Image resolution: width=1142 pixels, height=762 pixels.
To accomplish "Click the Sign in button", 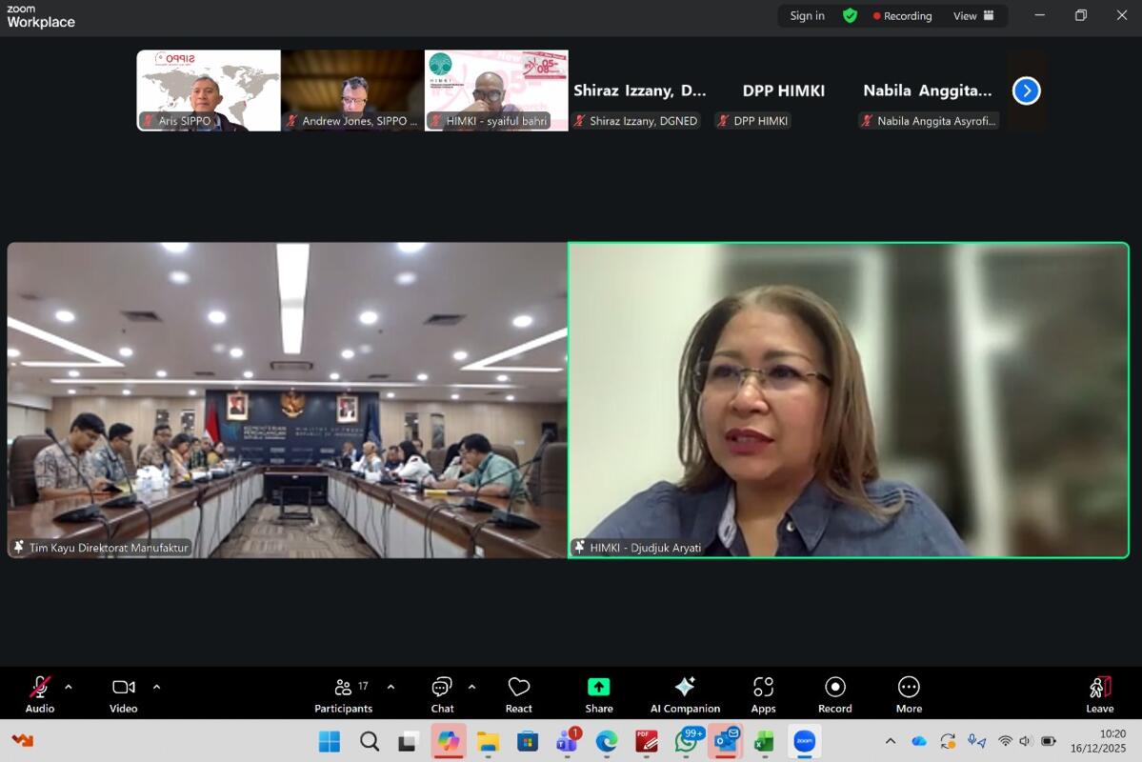I will (x=807, y=15).
